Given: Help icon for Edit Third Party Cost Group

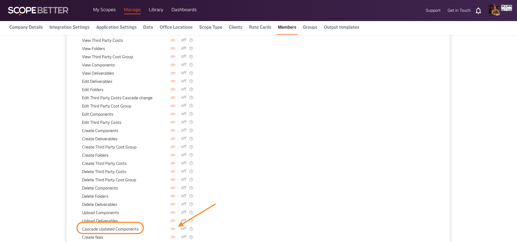Looking at the screenshot, I should click(191, 106).
